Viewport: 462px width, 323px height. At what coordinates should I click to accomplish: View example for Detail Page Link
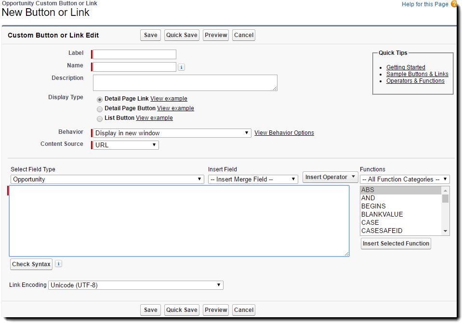click(x=169, y=99)
